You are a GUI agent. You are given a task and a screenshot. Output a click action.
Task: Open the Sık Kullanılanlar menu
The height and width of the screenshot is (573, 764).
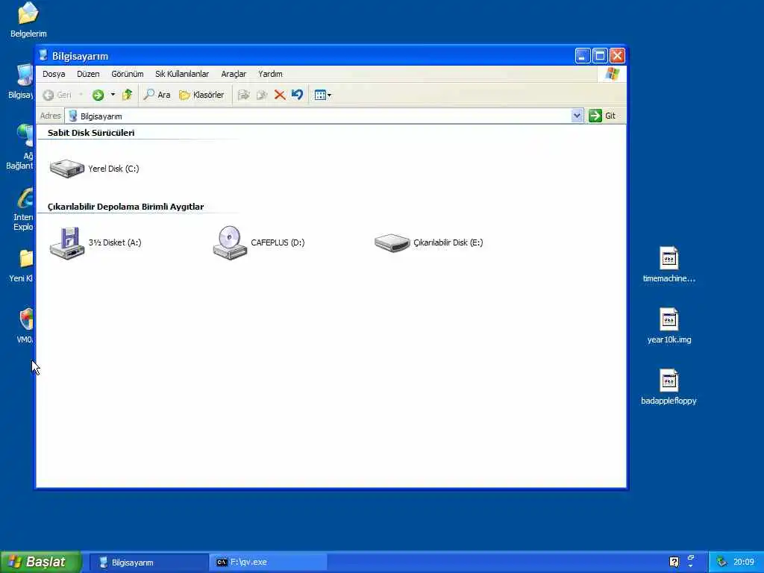182,74
